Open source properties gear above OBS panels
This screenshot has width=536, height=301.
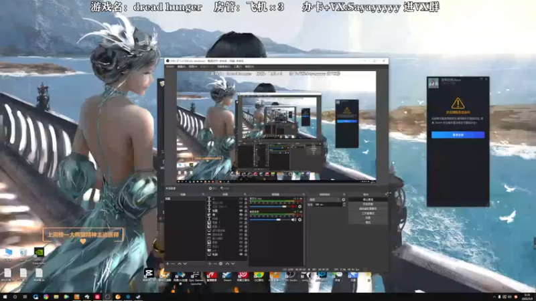[x=212, y=189]
